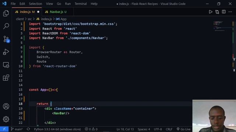Open the Selection menu
Screen dimensions: 236x132
point(35,4)
